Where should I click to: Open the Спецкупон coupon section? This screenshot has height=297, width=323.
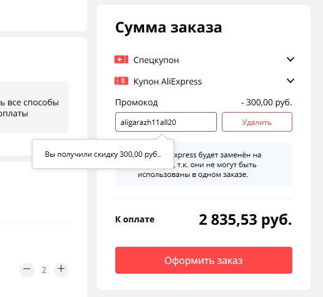(x=156, y=60)
